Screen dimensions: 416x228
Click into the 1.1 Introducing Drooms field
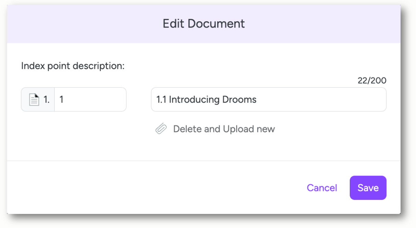pyautogui.click(x=269, y=100)
